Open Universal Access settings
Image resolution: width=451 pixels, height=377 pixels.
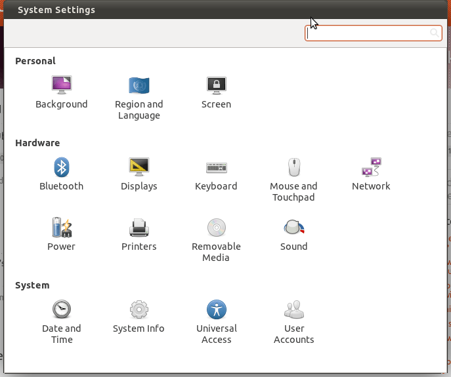pyautogui.click(x=216, y=322)
